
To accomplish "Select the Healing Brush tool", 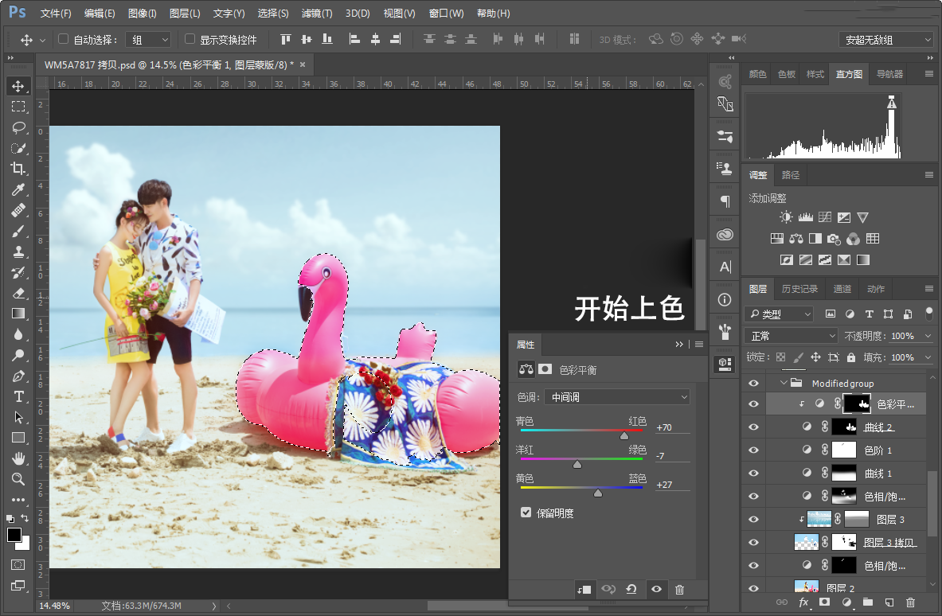I will tap(18, 210).
